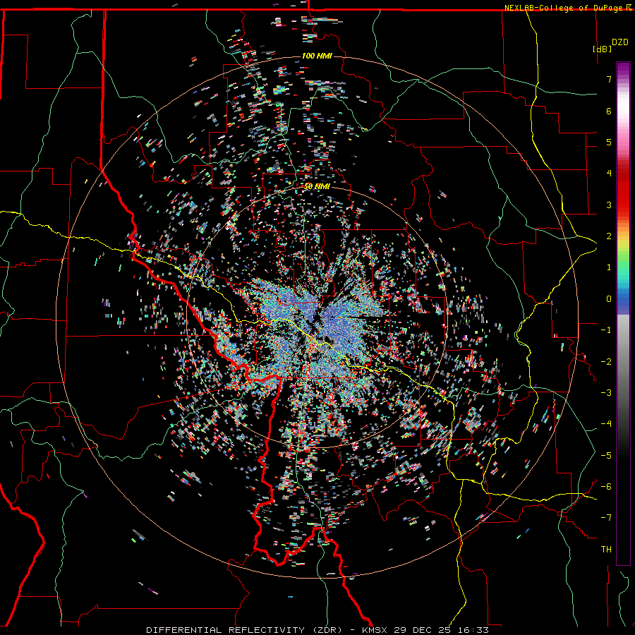Select the "3" value on color scale
The image size is (635, 635).
click(x=609, y=205)
